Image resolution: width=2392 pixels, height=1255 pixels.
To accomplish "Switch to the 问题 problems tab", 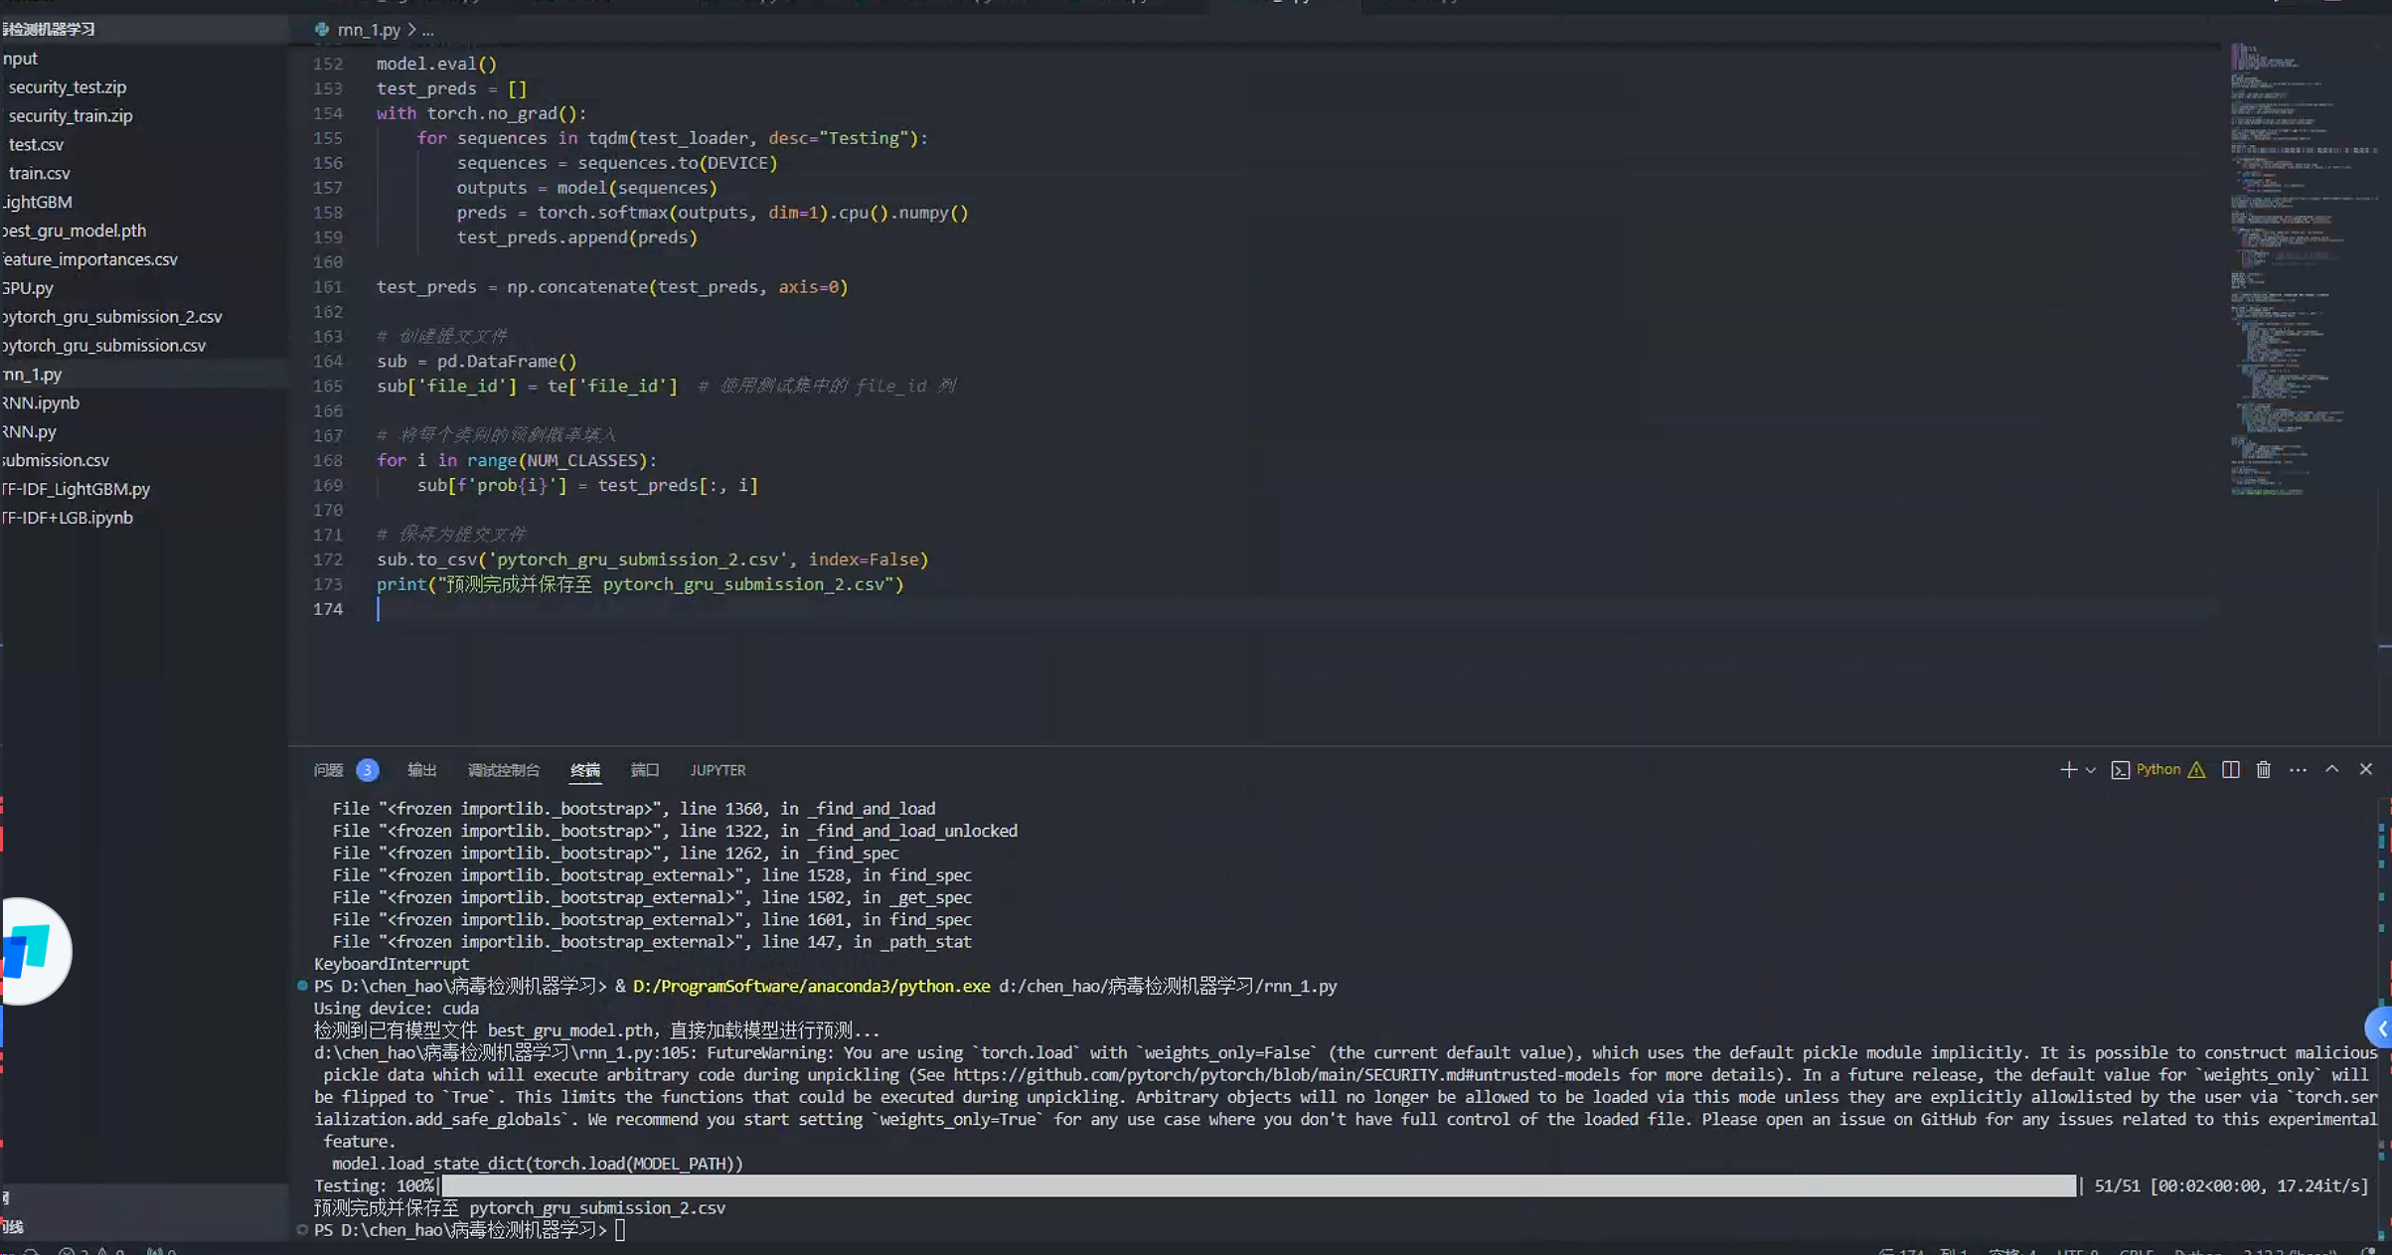I will tap(328, 770).
